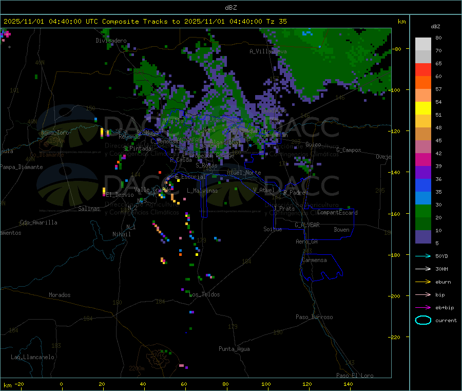The height and width of the screenshot is (391, 462).
Task: Click the 'Lag.Llancanelo' map label
Action: (x=33, y=357)
